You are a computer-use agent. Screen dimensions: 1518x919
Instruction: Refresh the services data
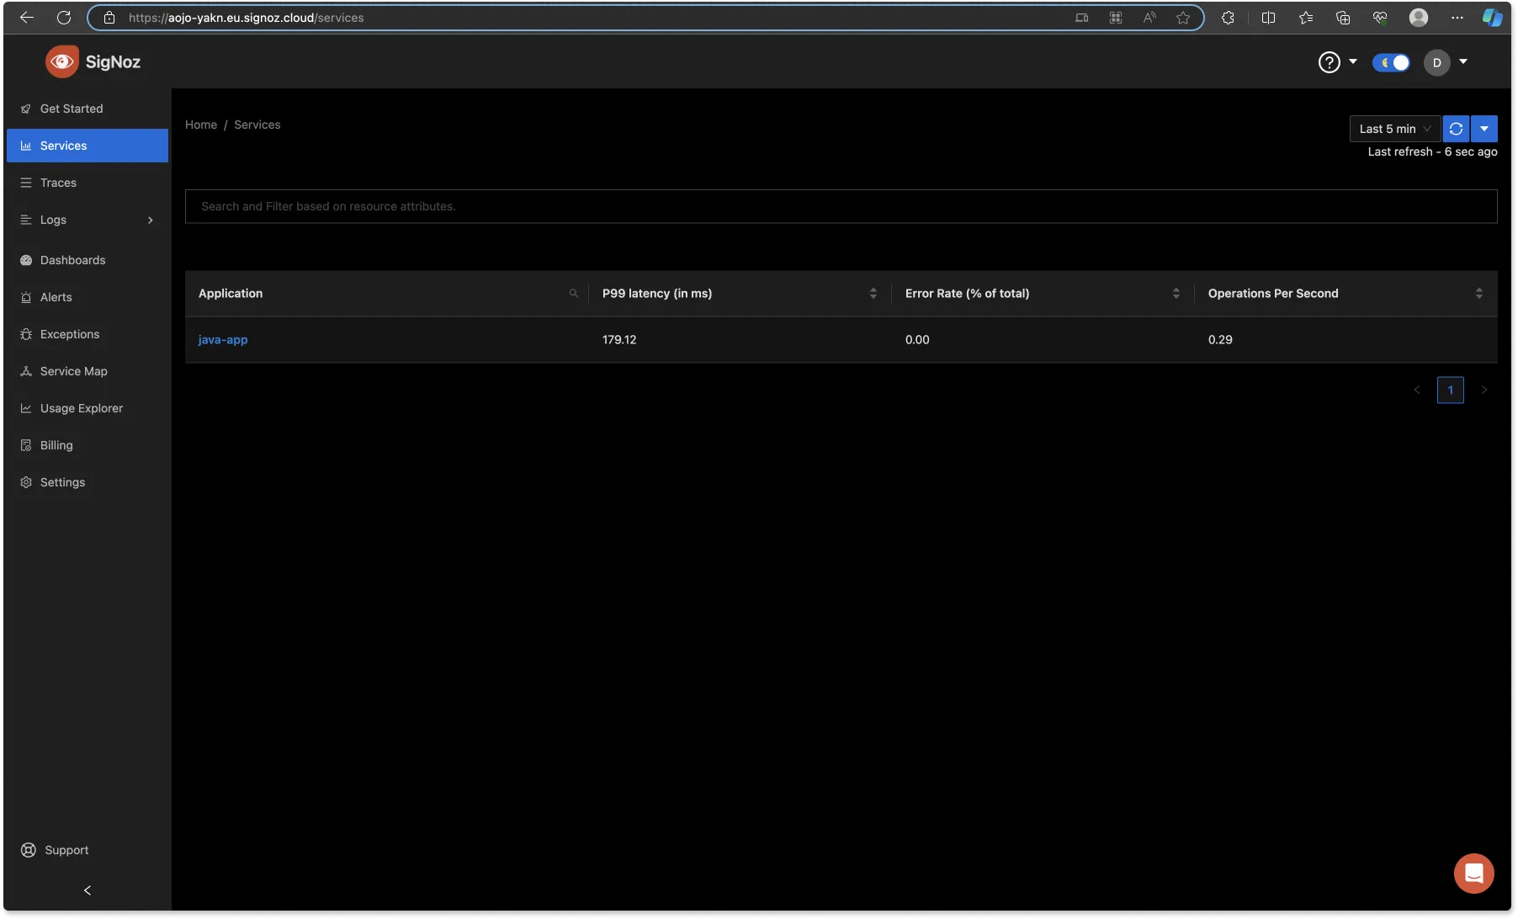[1456, 129]
